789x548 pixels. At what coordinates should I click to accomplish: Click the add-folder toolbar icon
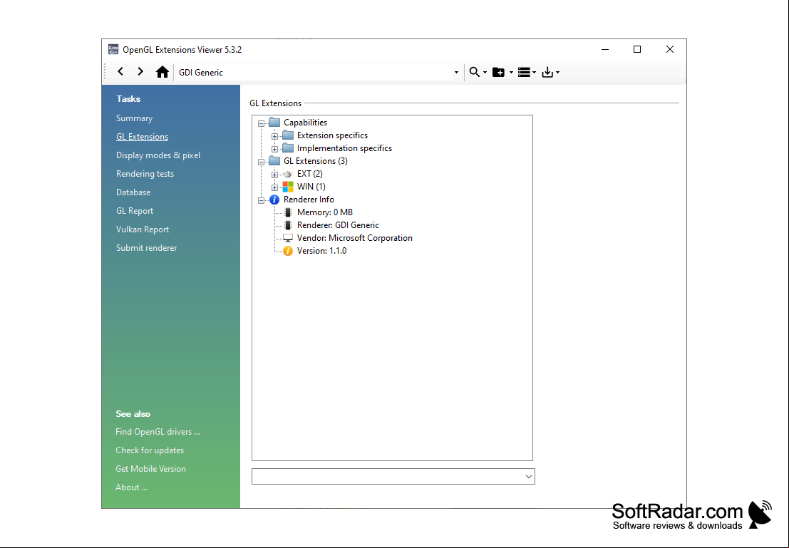point(498,72)
